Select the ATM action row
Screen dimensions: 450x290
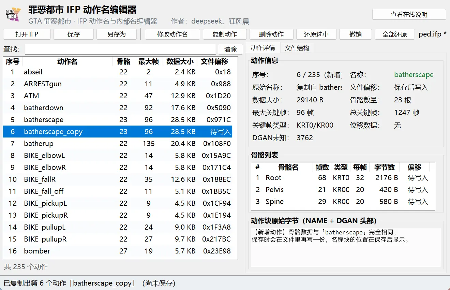(118, 96)
